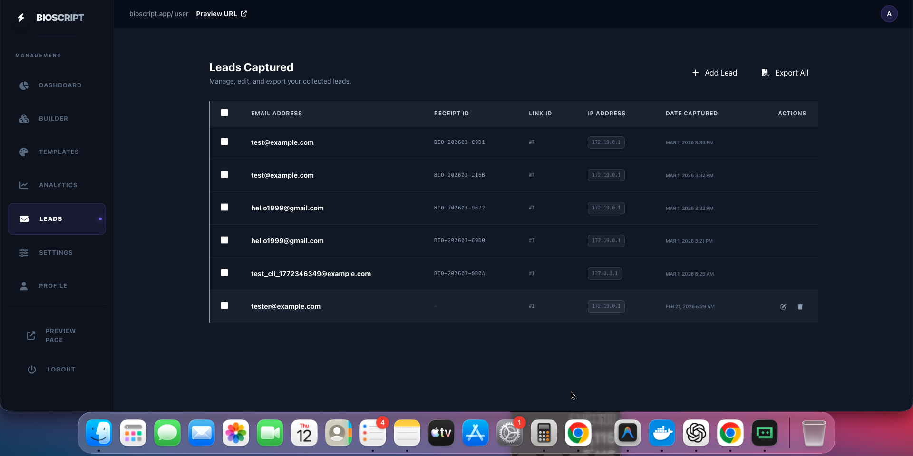913x456 pixels.
Task: Edit the tester@example.com lead via pencil icon
Action: 783,307
